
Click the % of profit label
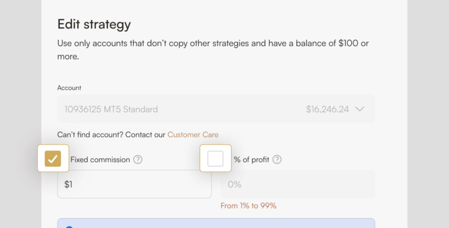pyautogui.click(x=251, y=160)
